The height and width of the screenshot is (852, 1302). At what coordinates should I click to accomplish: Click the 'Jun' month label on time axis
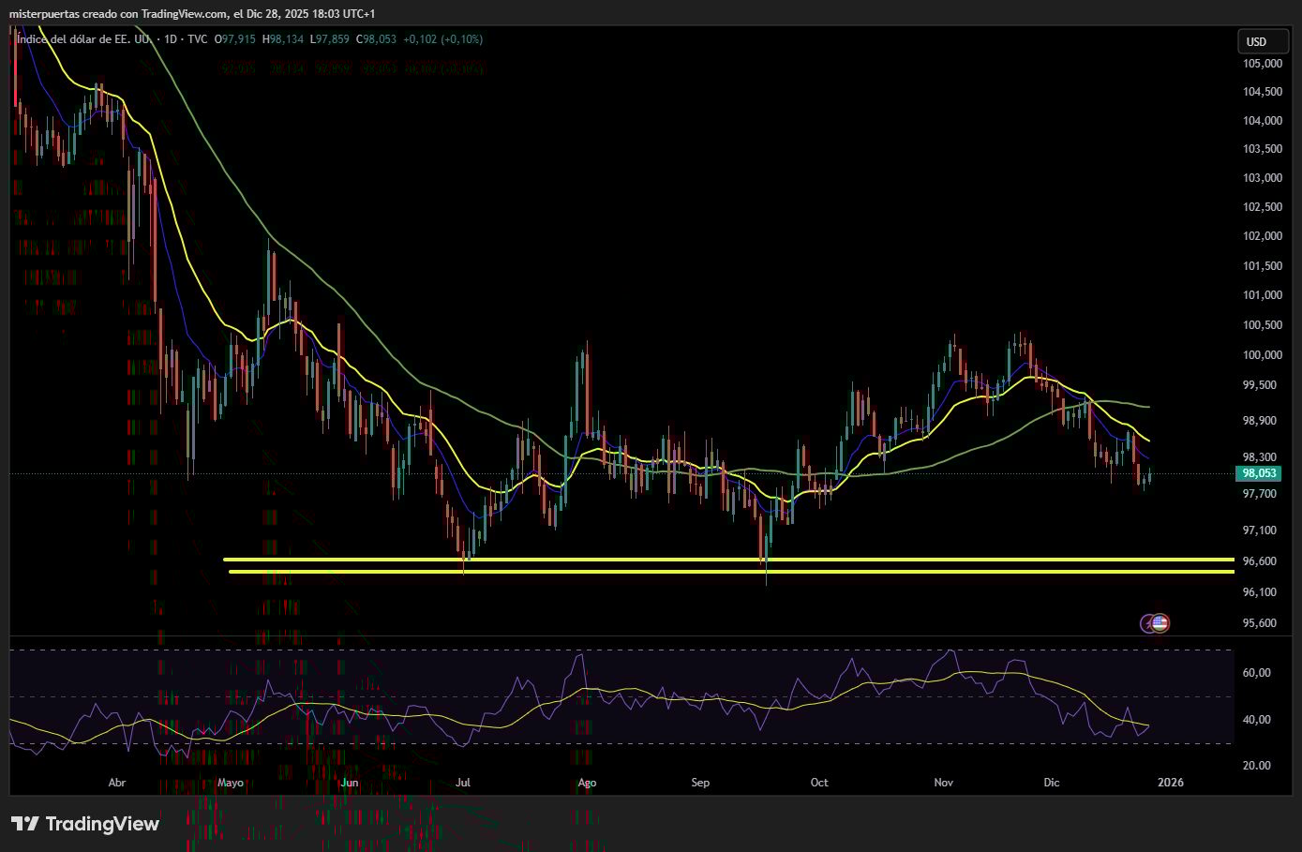[350, 783]
